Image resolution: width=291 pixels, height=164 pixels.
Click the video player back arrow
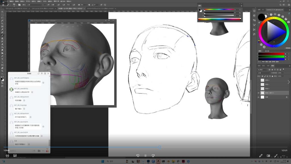(x=3, y=2)
